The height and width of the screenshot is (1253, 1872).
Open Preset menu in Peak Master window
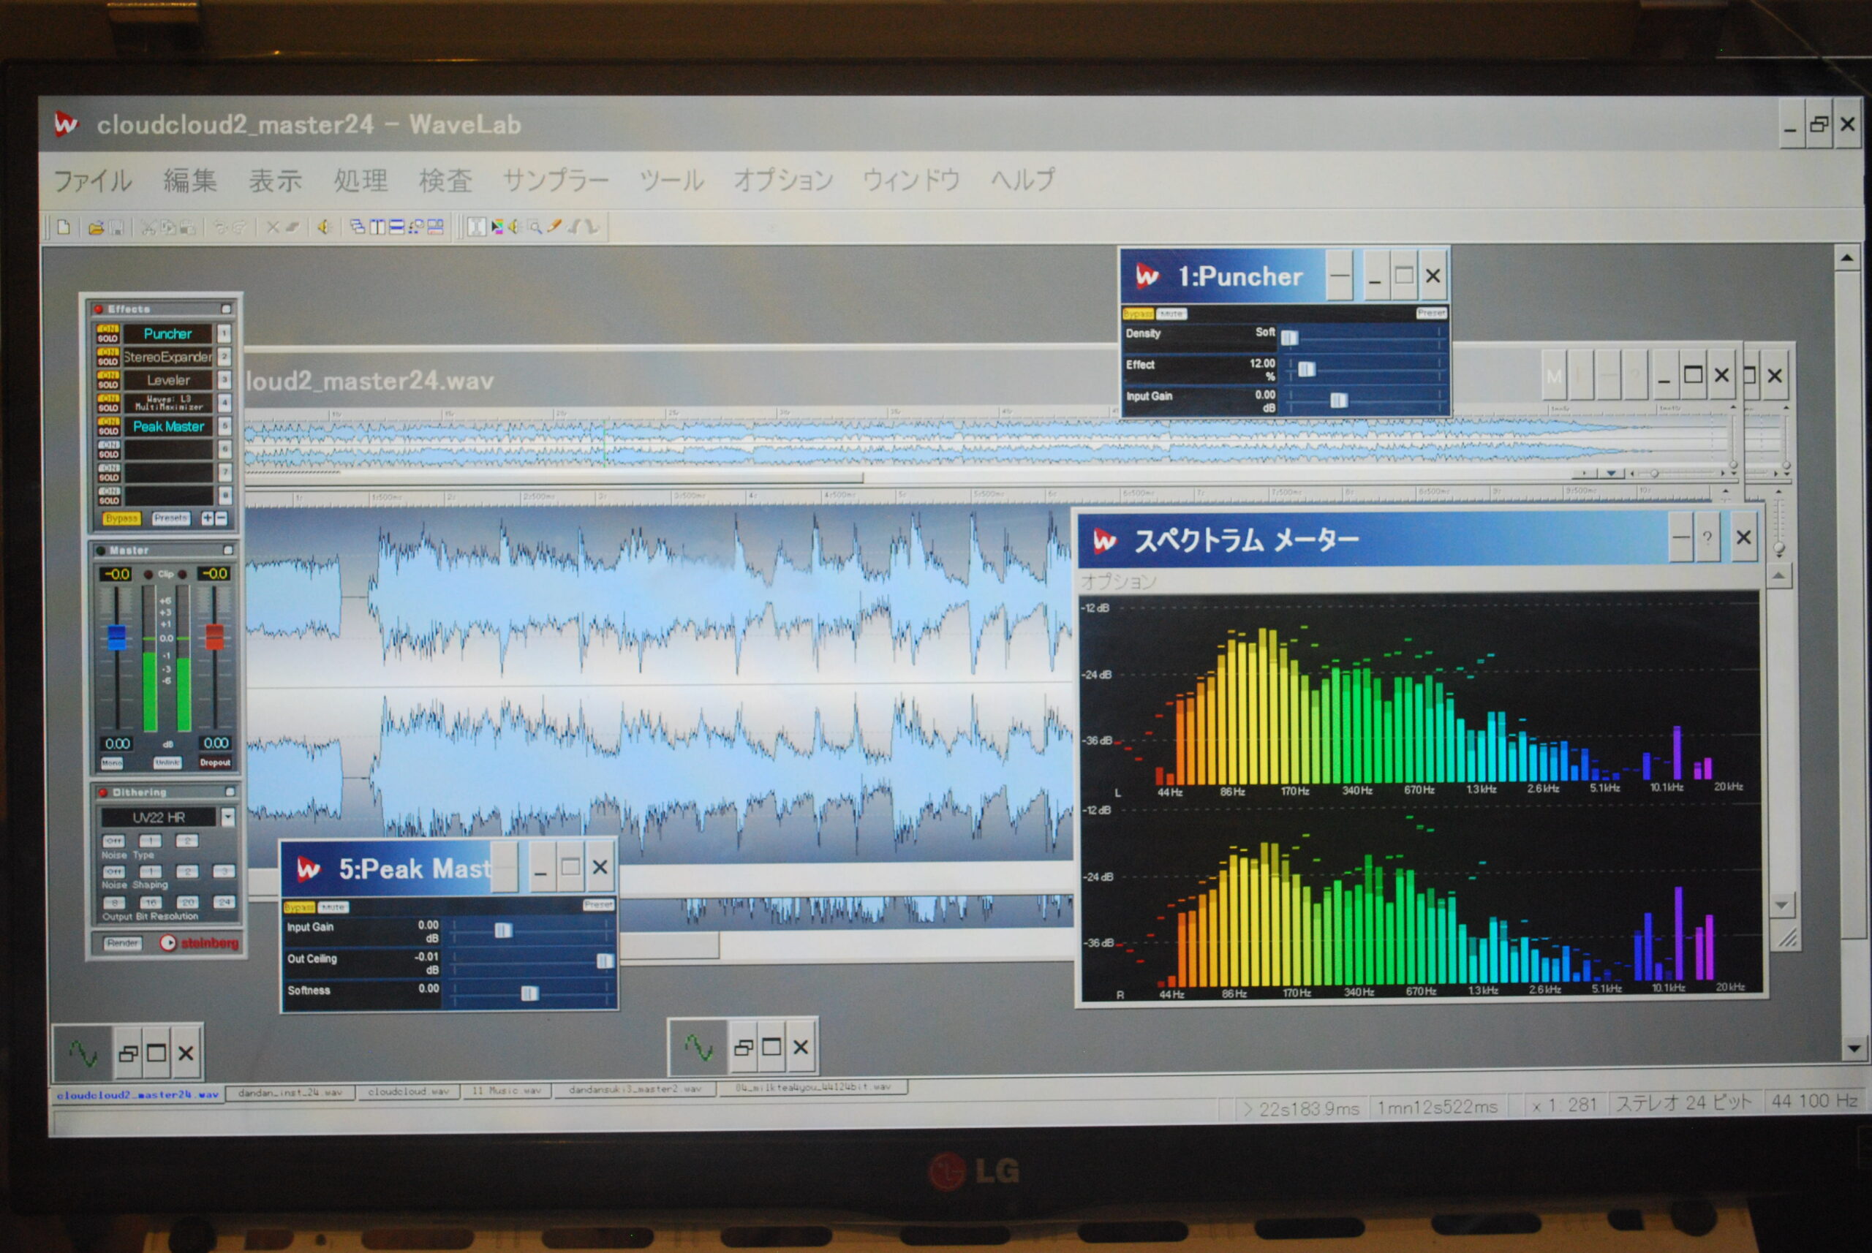click(598, 904)
